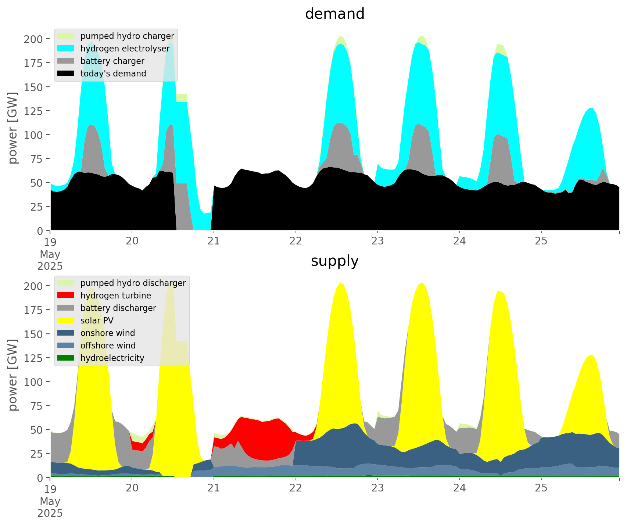The height and width of the screenshot is (526, 627).
Task: Select 'hydrogen turbine' legend label
Action: tap(116, 296)
